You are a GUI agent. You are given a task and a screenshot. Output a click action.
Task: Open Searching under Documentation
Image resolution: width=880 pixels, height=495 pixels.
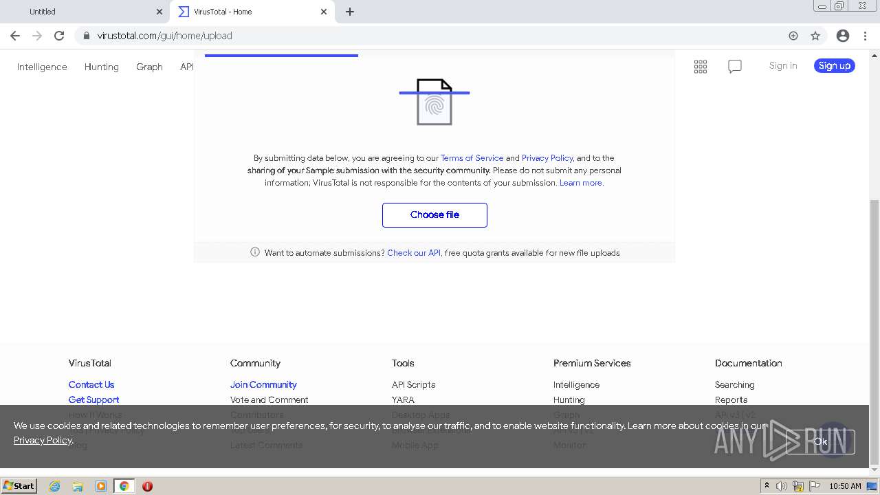[734, 384]
